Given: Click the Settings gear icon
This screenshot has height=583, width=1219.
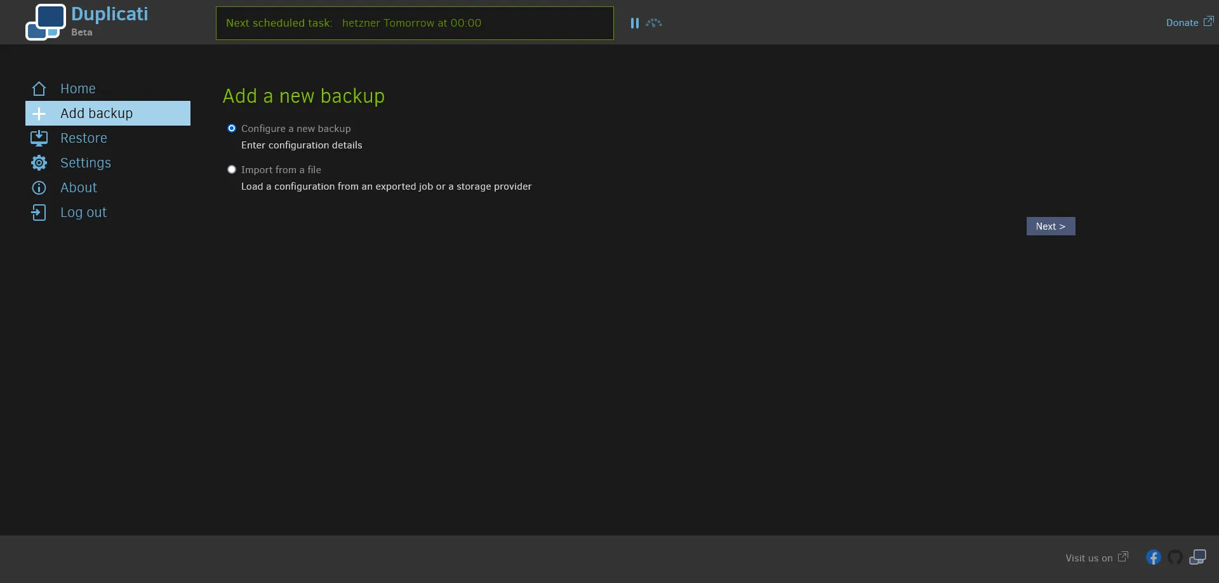Looking at the screenshot, I should (x=39, y=163).
